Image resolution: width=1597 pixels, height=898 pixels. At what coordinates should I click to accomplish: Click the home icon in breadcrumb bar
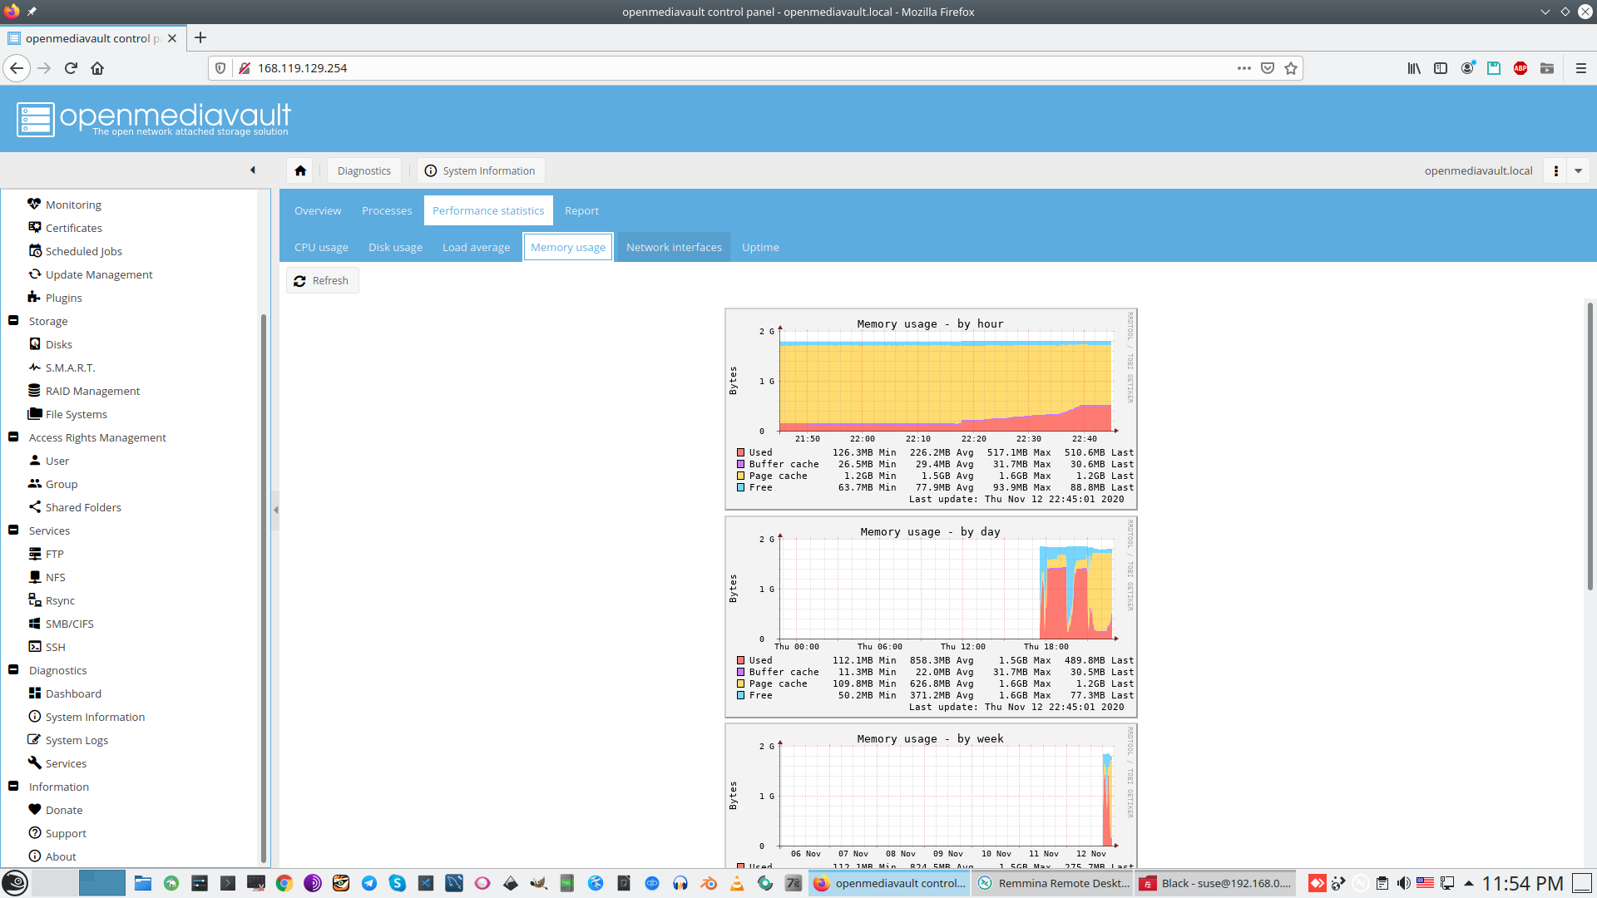click(300, 170)
